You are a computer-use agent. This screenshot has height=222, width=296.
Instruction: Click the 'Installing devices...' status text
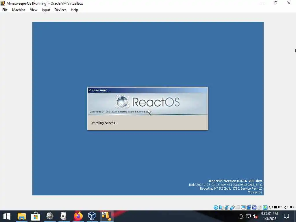pyautogui.click(x=104, y=123)
